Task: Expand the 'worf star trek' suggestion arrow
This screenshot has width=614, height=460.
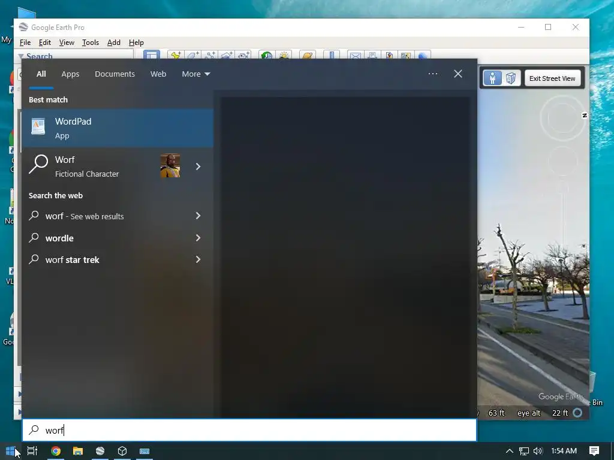Action: pos(198,259)
